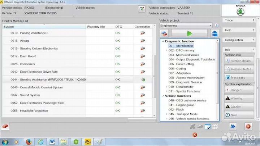
Task: Select 042 - Flash function
Action: coord(176,109)
